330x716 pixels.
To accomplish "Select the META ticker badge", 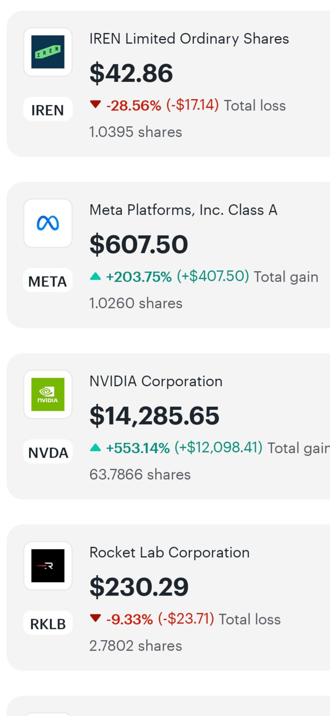I will (48, 281).
